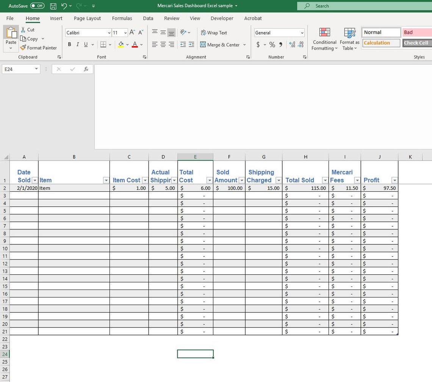Click the Increase Decimal icon
Viewport: 432px width, 382px height.
(291, 44)
